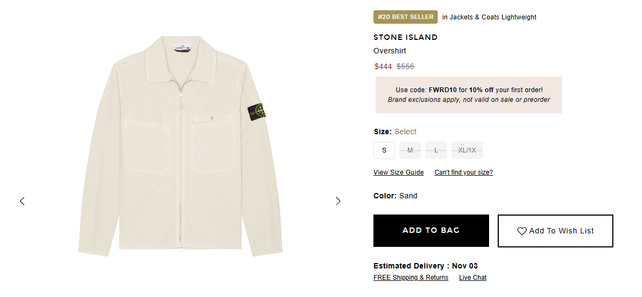Open the STONE ISLAND brand page
Screen dimensions: 642x297
[405, 37]
